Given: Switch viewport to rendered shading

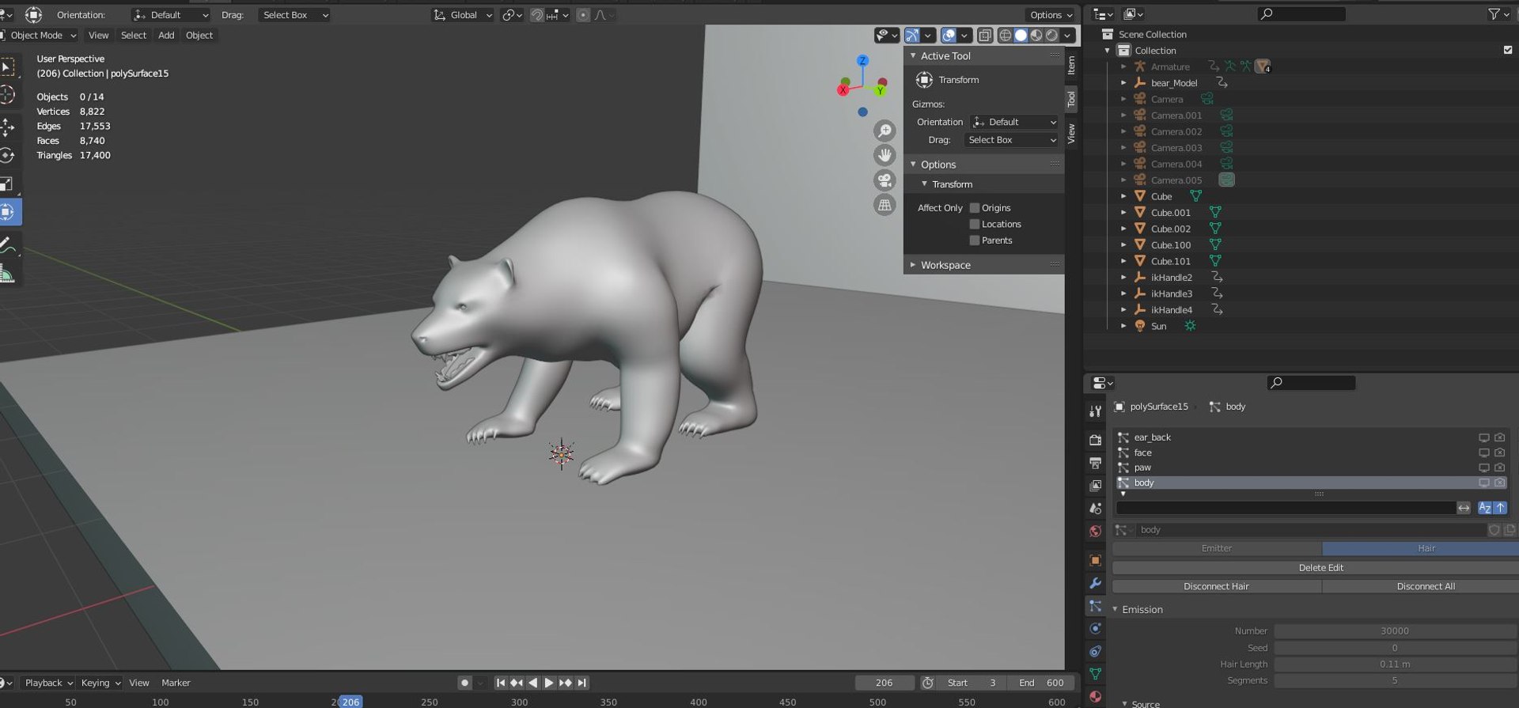Looking at the screenshot, I should pyautogui.click(x=1052, y=36).
